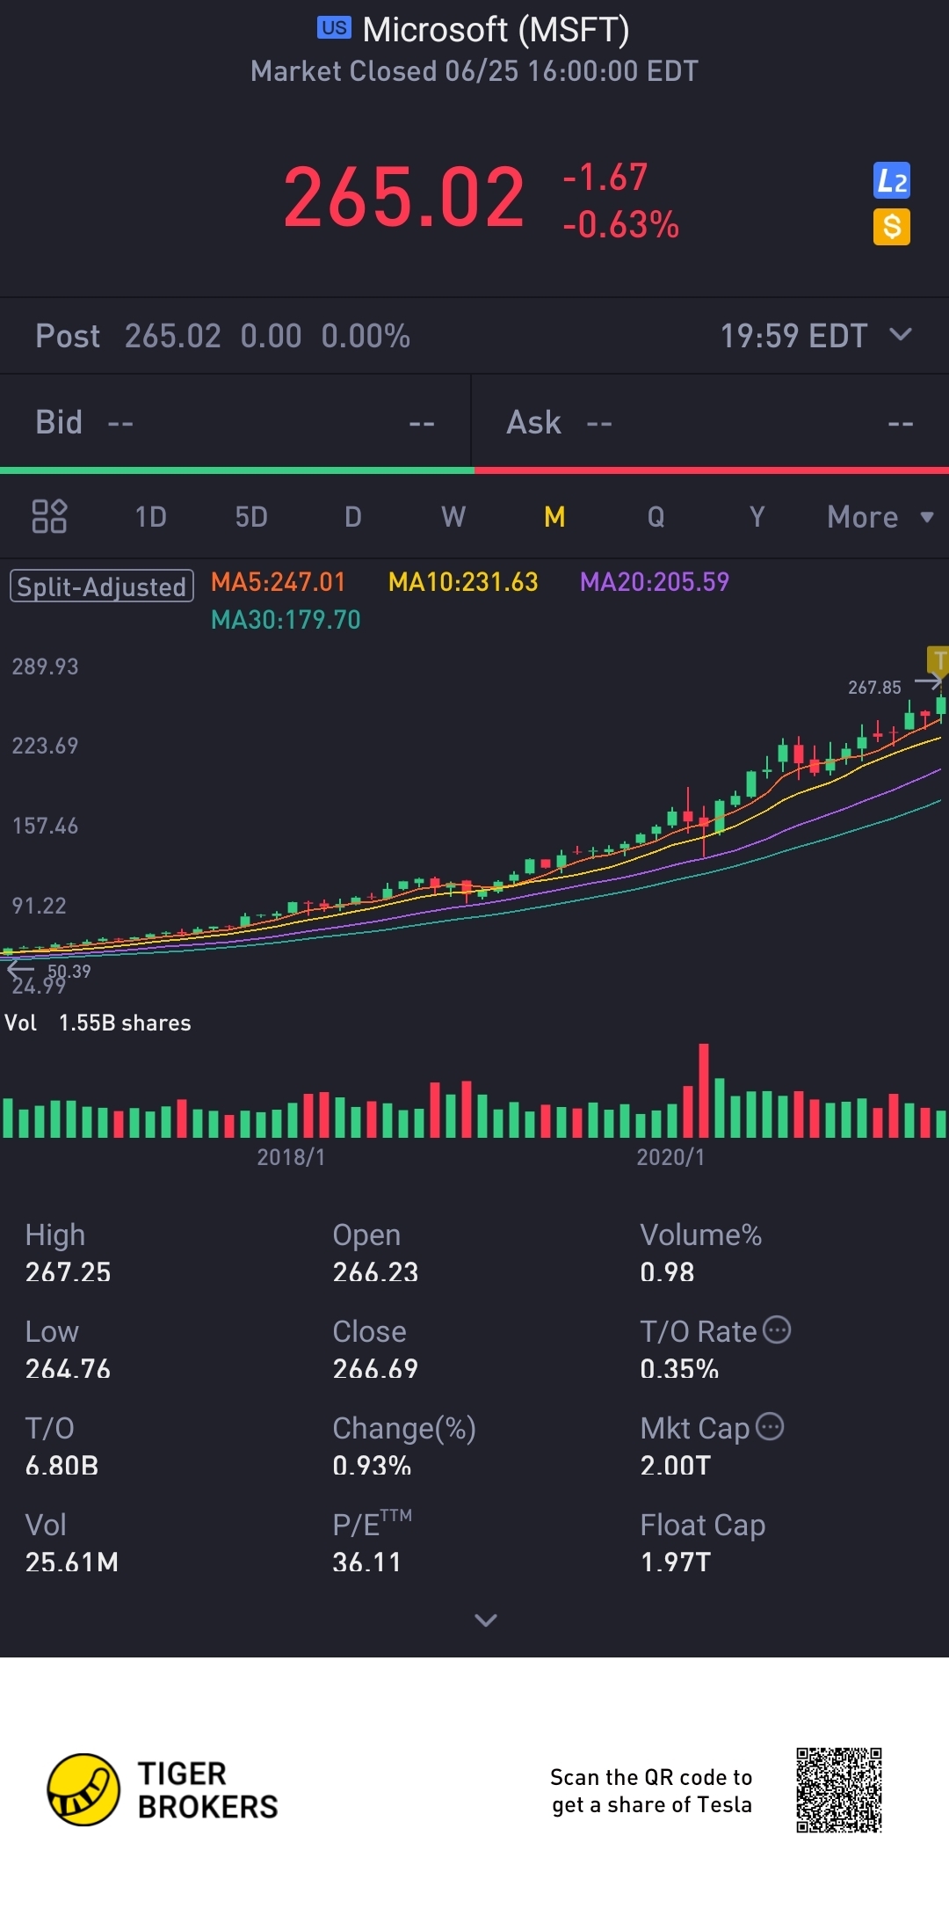Tap the MA20:205.59 indicator label
Screen dimensions: 949x1923
pyautogui.click(x=655, y=582)
